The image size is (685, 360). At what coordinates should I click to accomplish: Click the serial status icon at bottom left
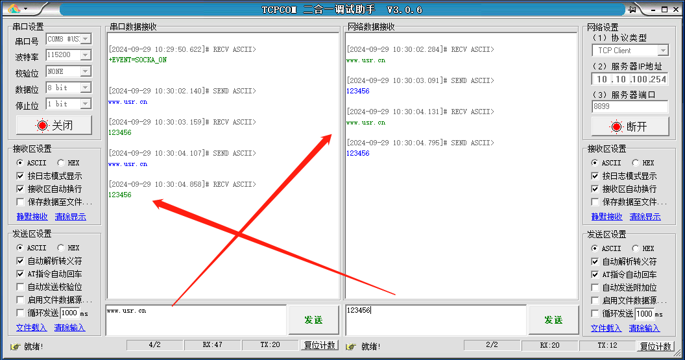point(15,346)
